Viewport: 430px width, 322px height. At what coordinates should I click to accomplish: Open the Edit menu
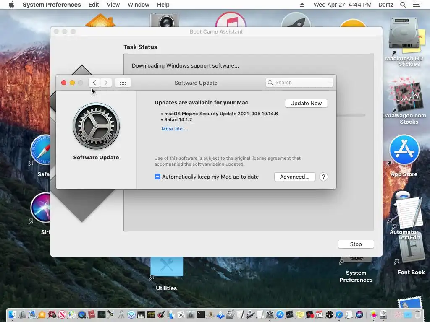point(94,5)
